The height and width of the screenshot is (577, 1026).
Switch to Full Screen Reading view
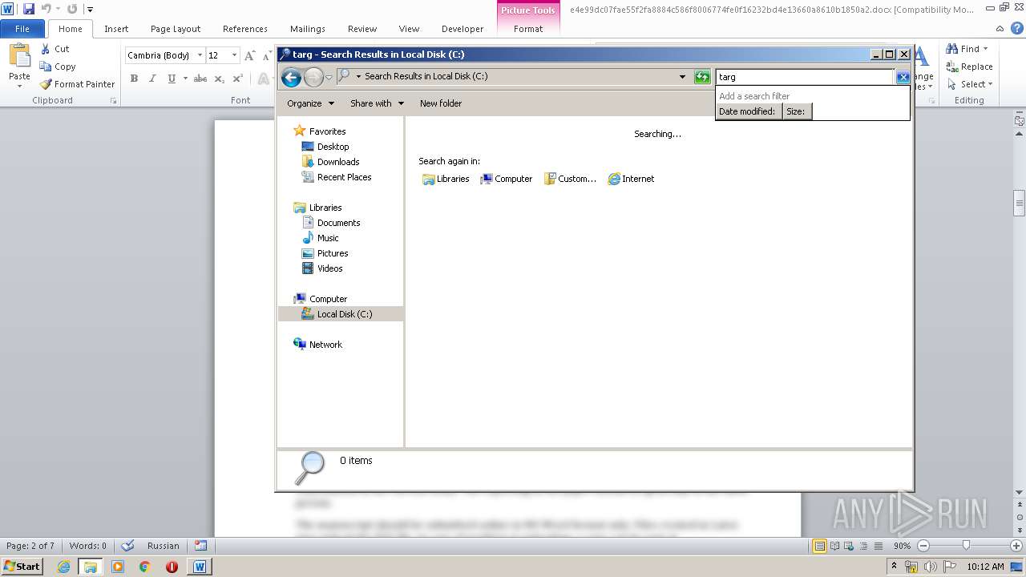834,546
